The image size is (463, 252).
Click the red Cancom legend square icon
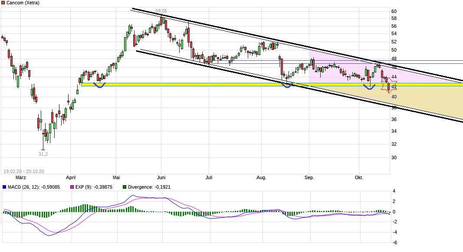3,3
